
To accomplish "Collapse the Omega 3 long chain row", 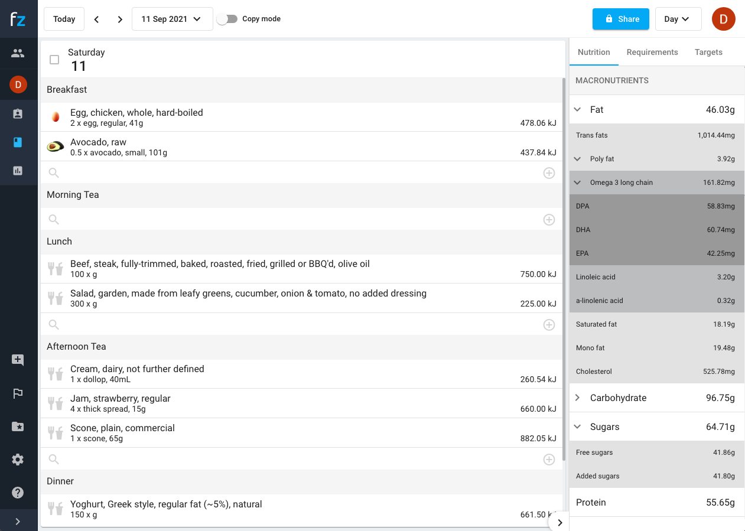I will tap(578, 183).
